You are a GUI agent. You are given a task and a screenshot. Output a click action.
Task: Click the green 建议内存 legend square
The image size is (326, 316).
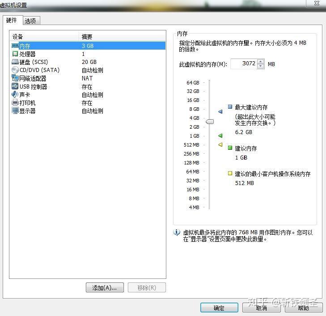click(x=230, y=148)
